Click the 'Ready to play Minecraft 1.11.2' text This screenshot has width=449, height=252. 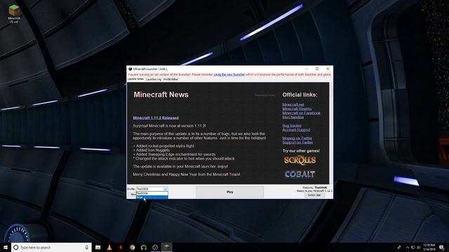click(x=314, y=190)
